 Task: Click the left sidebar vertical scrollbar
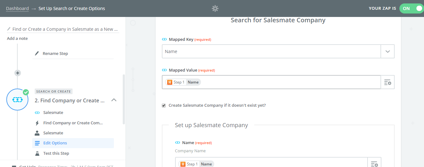pyautogui.click(x=124, y=99)
